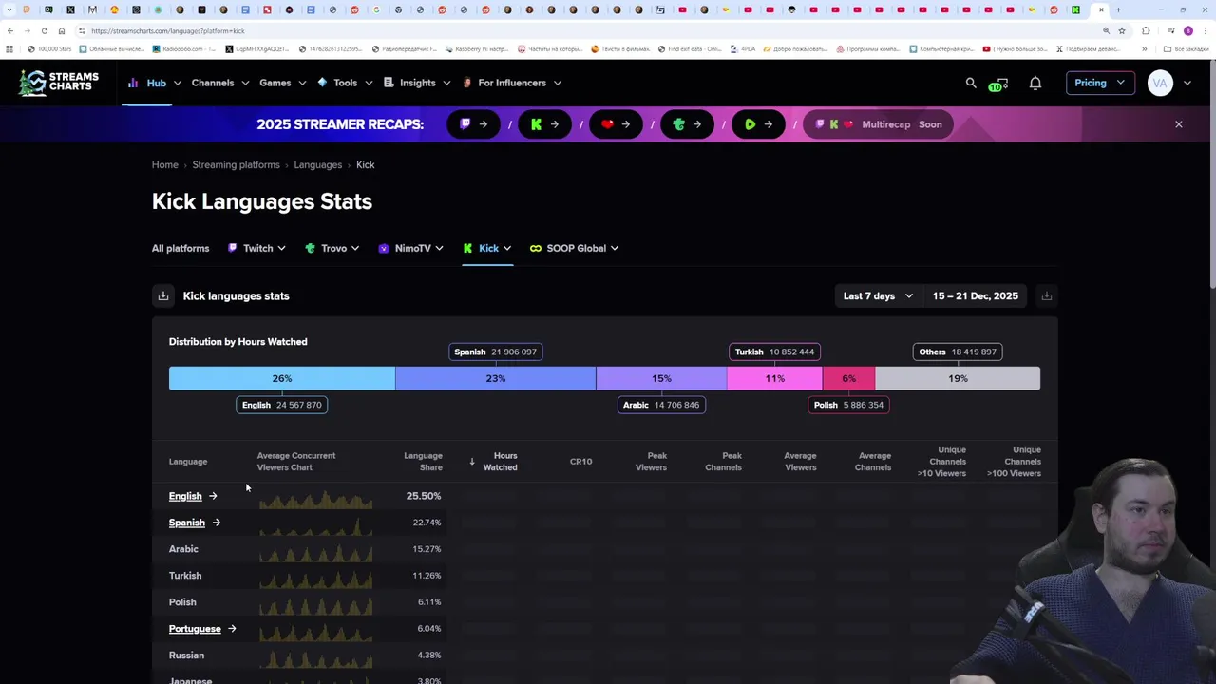Screen dimensions: 1216x684
Task: Open the Trovo recap pill in the banner
Action: point(687,124)
